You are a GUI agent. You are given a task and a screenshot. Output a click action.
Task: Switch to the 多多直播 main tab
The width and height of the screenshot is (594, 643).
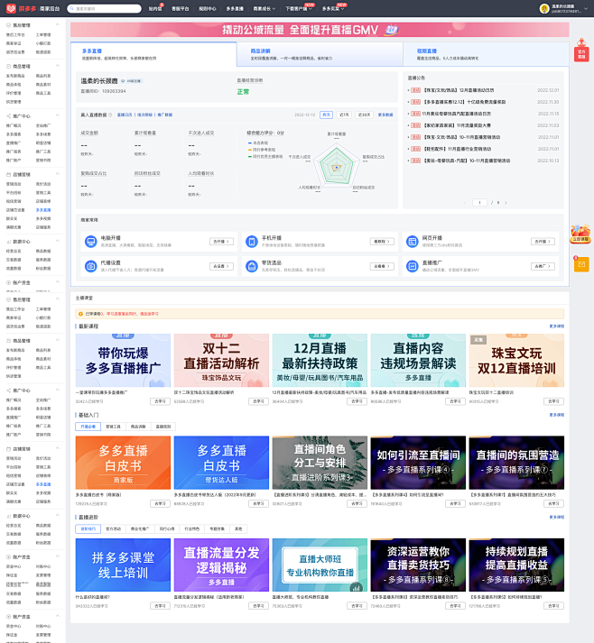point(153,54)
